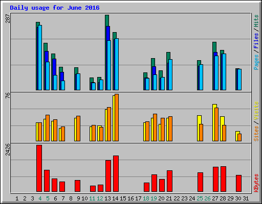Select the red KBytes bar for day 13
This screenshot has height=204, width=262.
click(x=108, y=176)
